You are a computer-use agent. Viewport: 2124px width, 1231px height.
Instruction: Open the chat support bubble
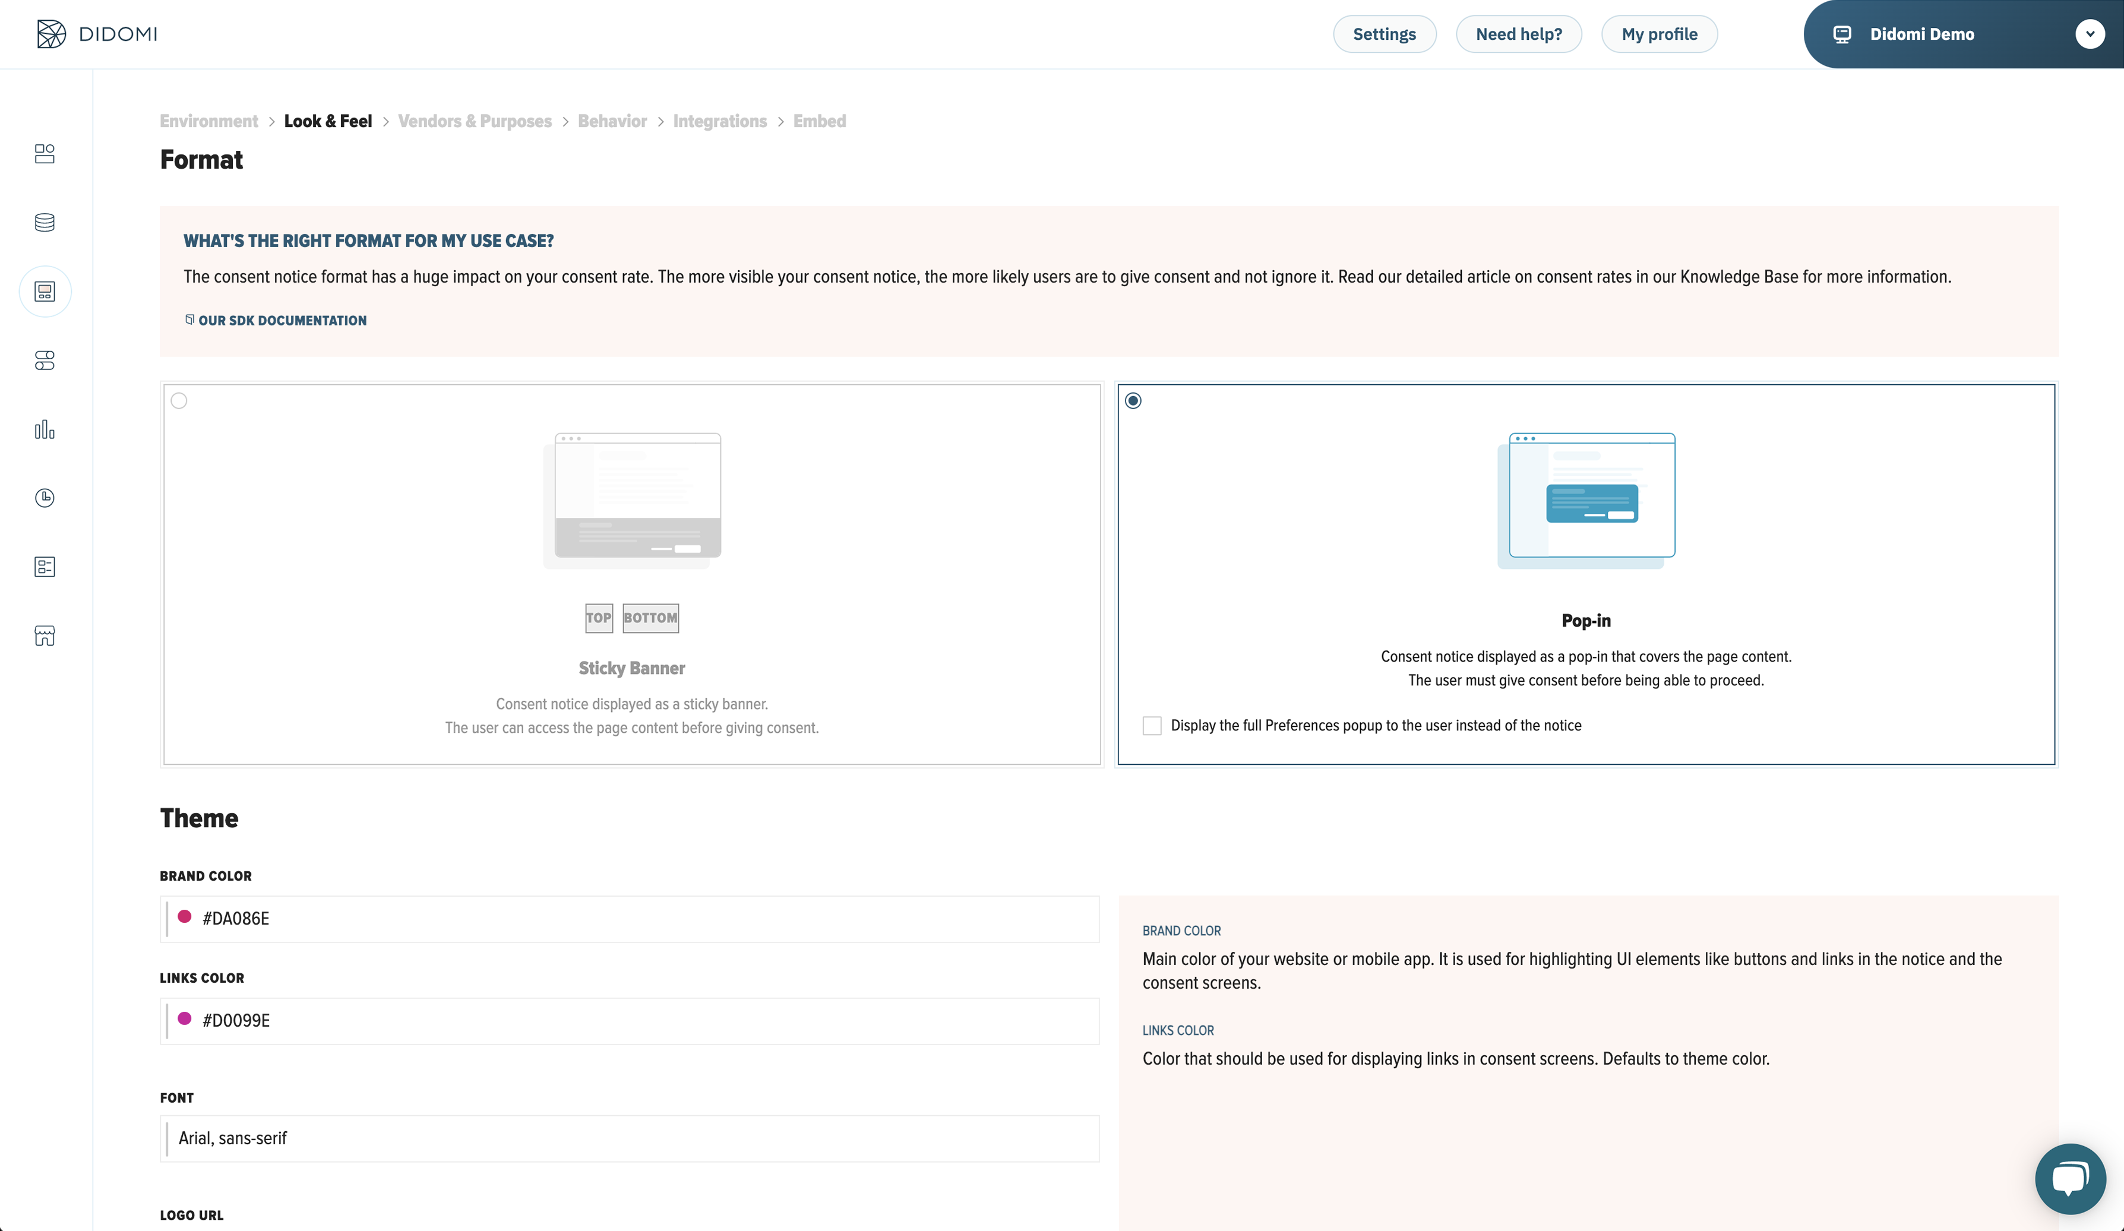pyautogui.click(x=2069, y=1178)
